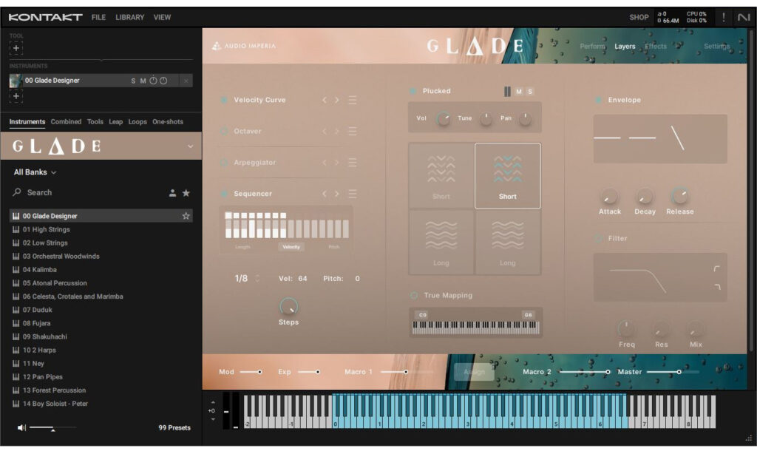
Task: Select the 07 Duduk preset
Action: coord(37,310)
